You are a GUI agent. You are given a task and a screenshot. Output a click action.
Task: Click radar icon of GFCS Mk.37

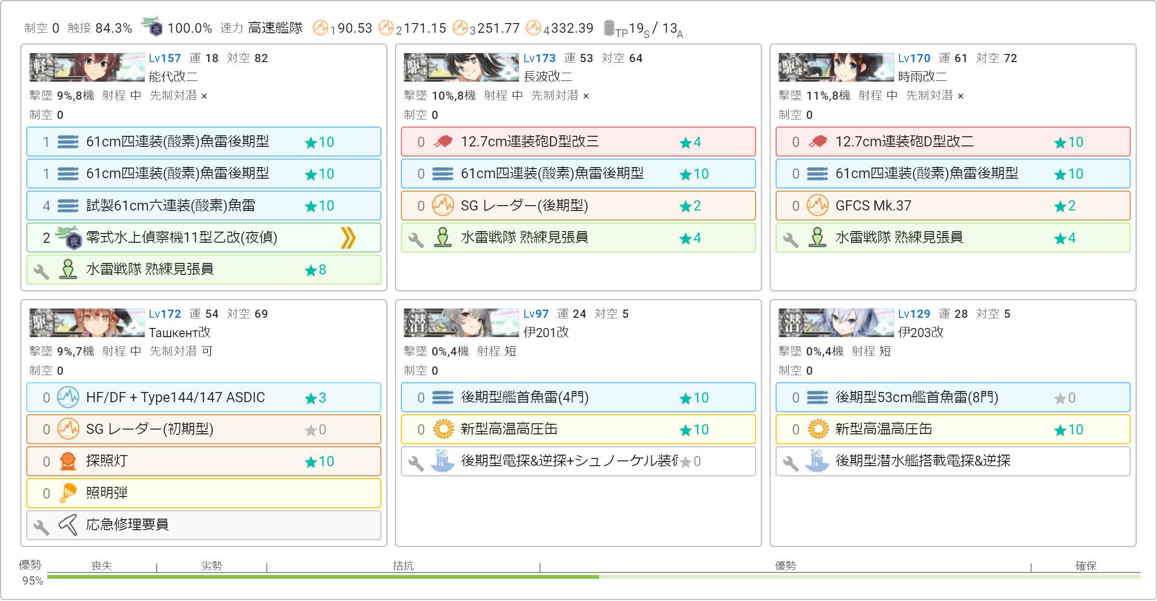817,206
